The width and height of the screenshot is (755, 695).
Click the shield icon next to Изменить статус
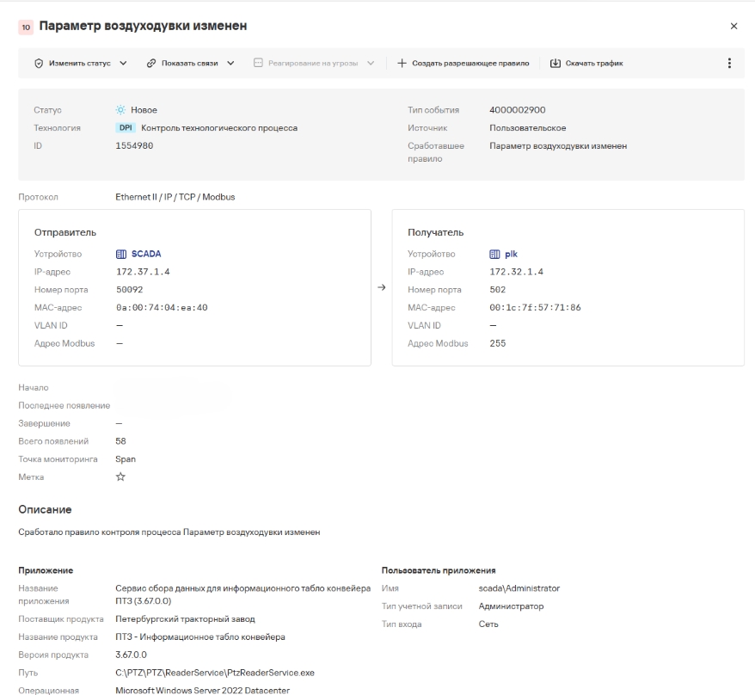pos(39,63)
